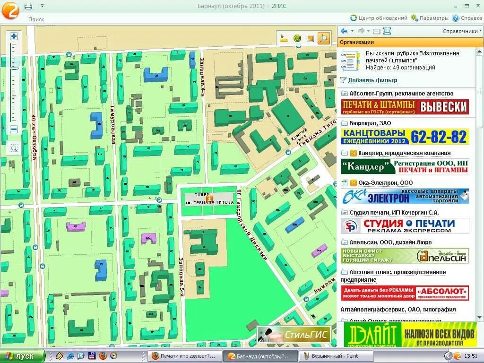Viewport: 484px width, 363px height.
Task: Click the СтильГИС advertisement on the map
Action: coord(294,335)
